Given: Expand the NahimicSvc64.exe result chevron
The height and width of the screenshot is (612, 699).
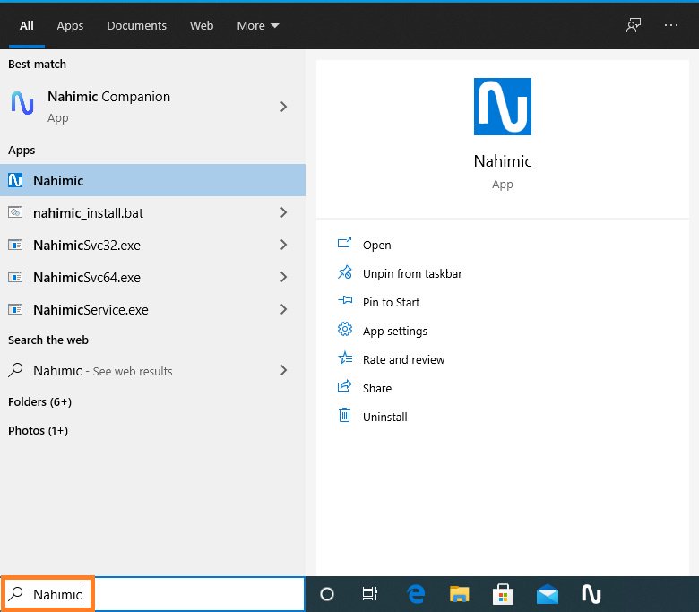Looking at the screenshot, I should click(283, 278).
